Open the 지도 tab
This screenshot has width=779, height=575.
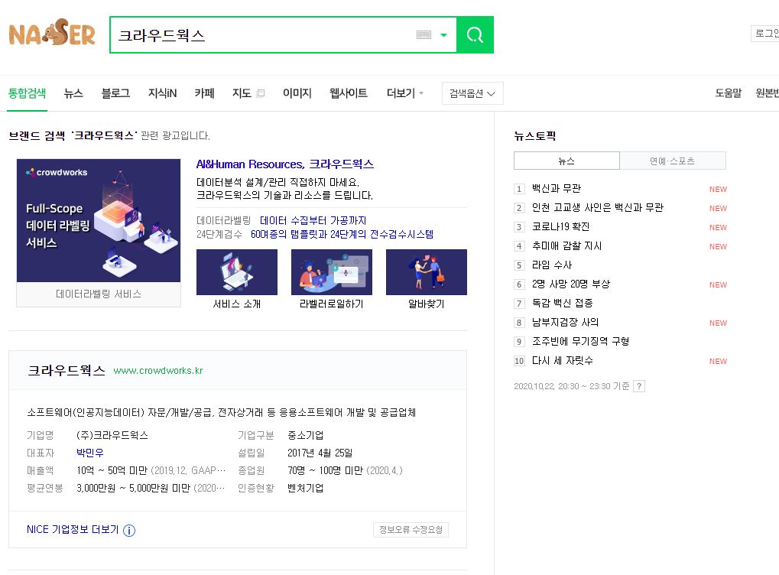click(242, 93)
